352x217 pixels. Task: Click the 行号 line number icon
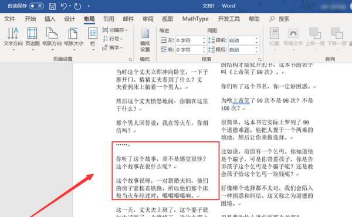(105, 39)
